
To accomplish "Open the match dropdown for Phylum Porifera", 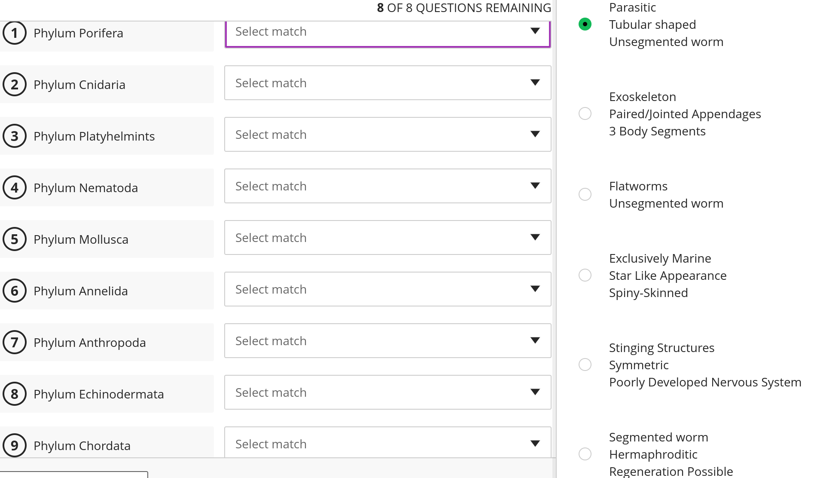I will pyautogui.click(x=387, y=32).
